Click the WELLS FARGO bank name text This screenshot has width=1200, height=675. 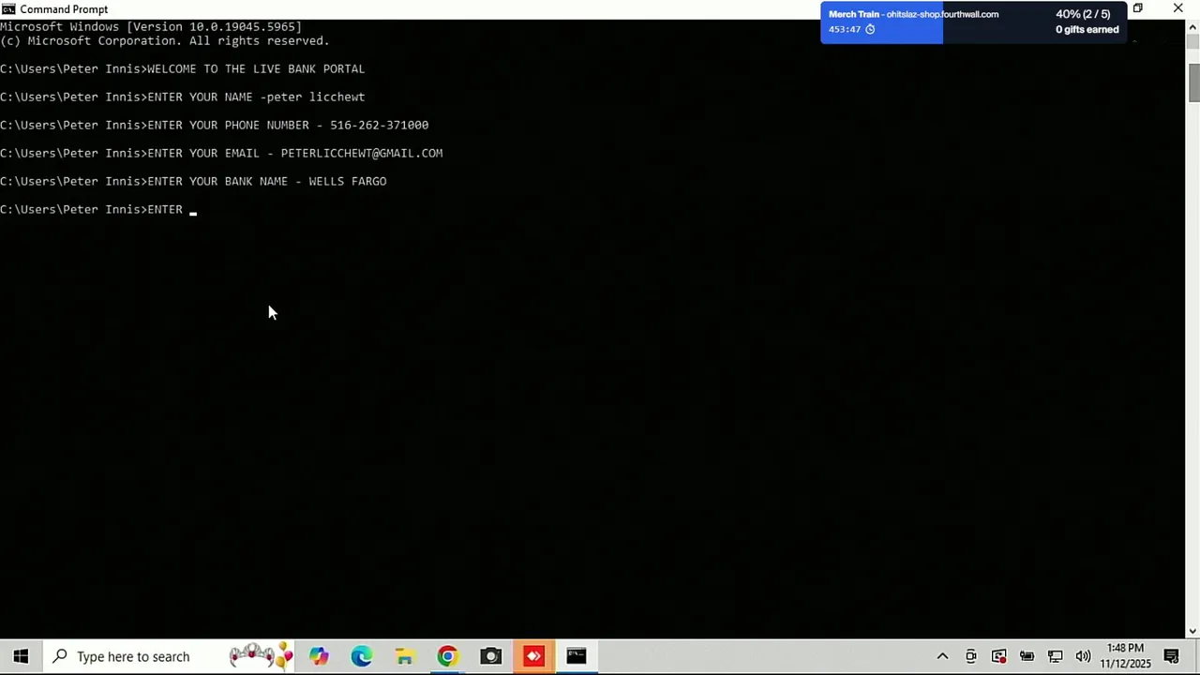(x=348, y=181)
